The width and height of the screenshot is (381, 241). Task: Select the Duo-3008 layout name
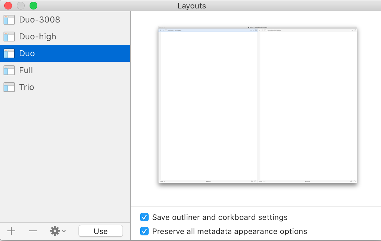[x=39, y=20]
